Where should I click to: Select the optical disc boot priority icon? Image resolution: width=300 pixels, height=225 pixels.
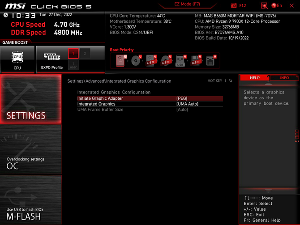point(136,60)
